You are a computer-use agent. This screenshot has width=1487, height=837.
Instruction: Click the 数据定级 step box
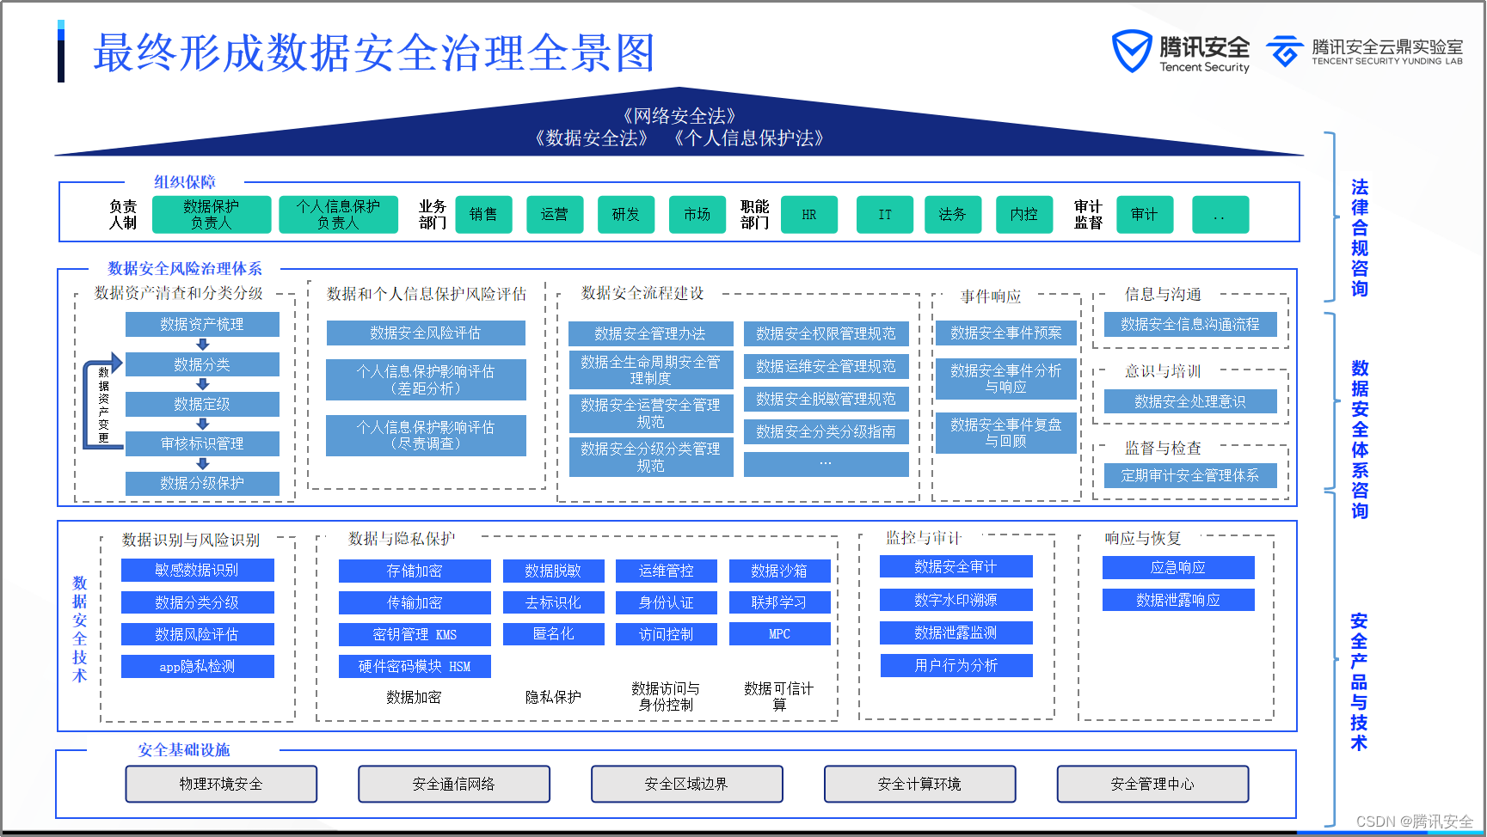click(202, 404)
